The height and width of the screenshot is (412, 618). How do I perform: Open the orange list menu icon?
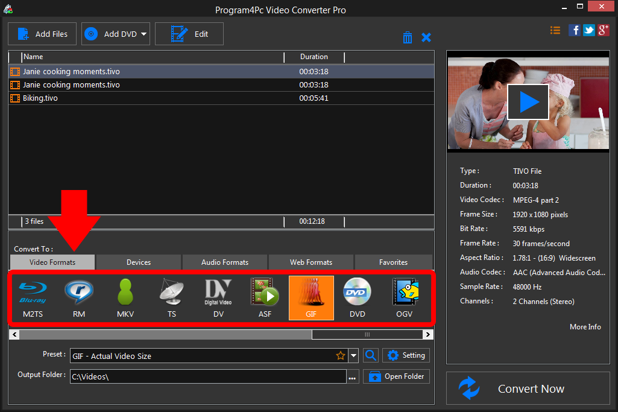555,30
